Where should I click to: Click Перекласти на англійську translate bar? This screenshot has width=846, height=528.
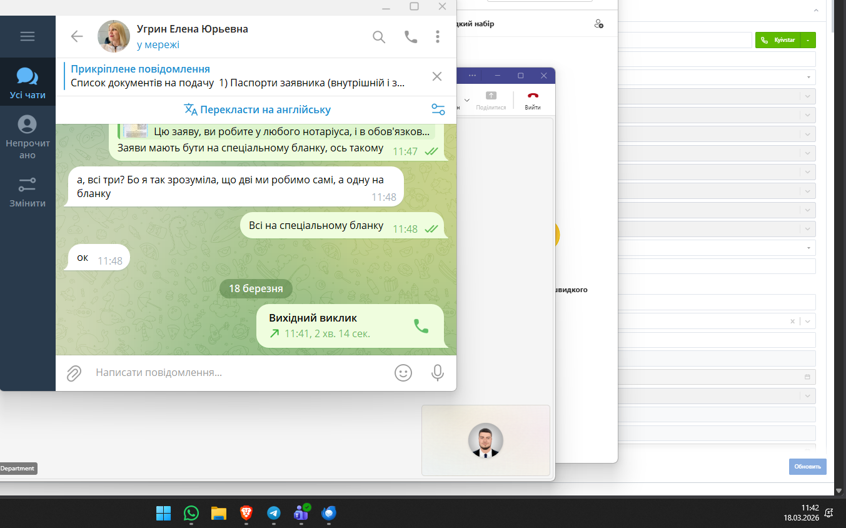coord(257,109)
